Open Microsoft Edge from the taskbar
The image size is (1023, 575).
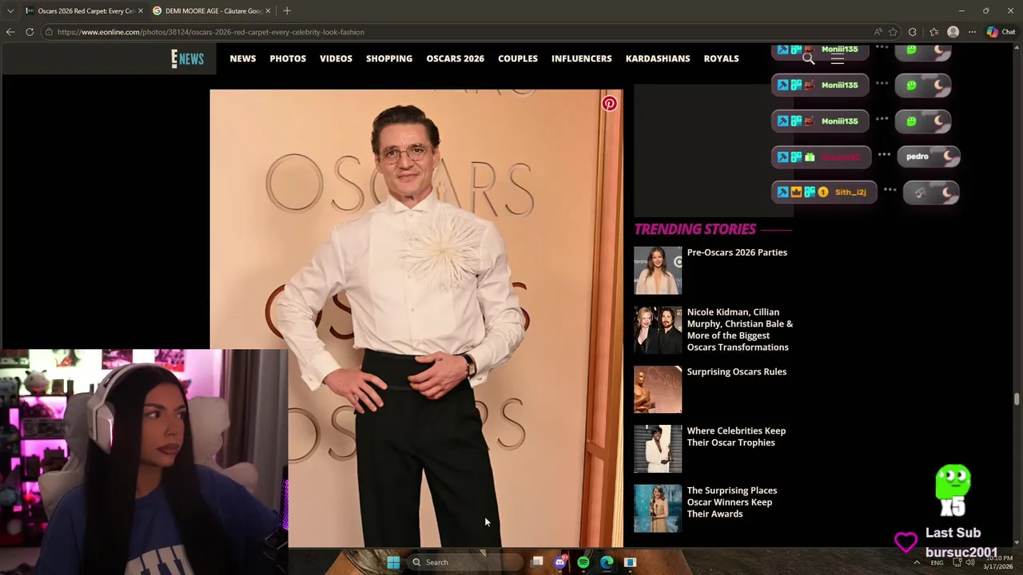point(607,562)
